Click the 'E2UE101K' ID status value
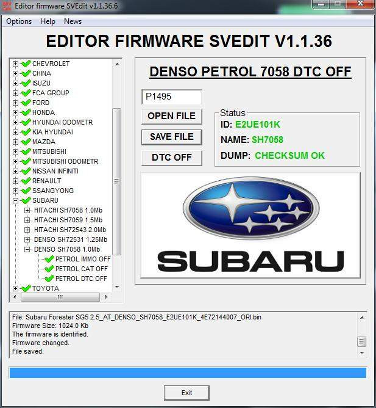 tap(258, 125)
